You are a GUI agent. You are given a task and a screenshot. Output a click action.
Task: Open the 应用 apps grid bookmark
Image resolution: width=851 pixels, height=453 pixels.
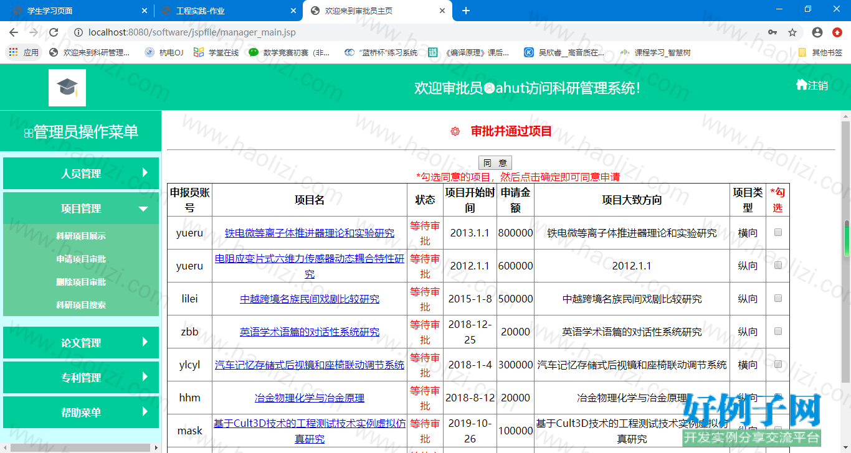coord(24,53)
